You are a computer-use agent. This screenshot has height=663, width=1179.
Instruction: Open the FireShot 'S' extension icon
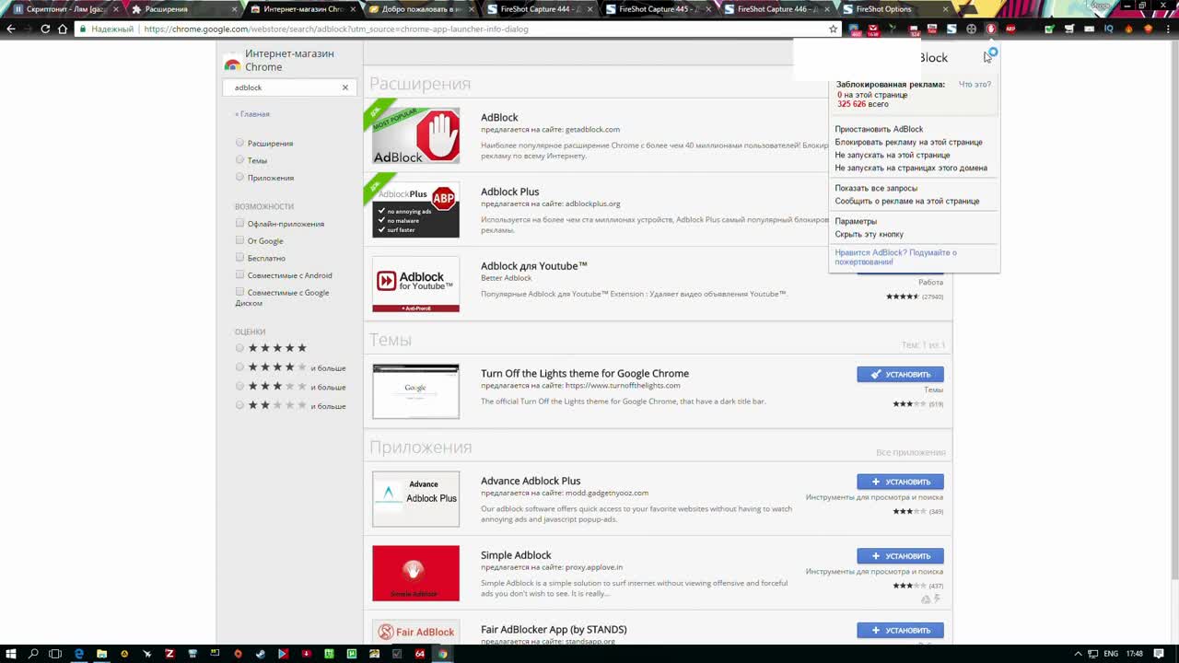951,29
